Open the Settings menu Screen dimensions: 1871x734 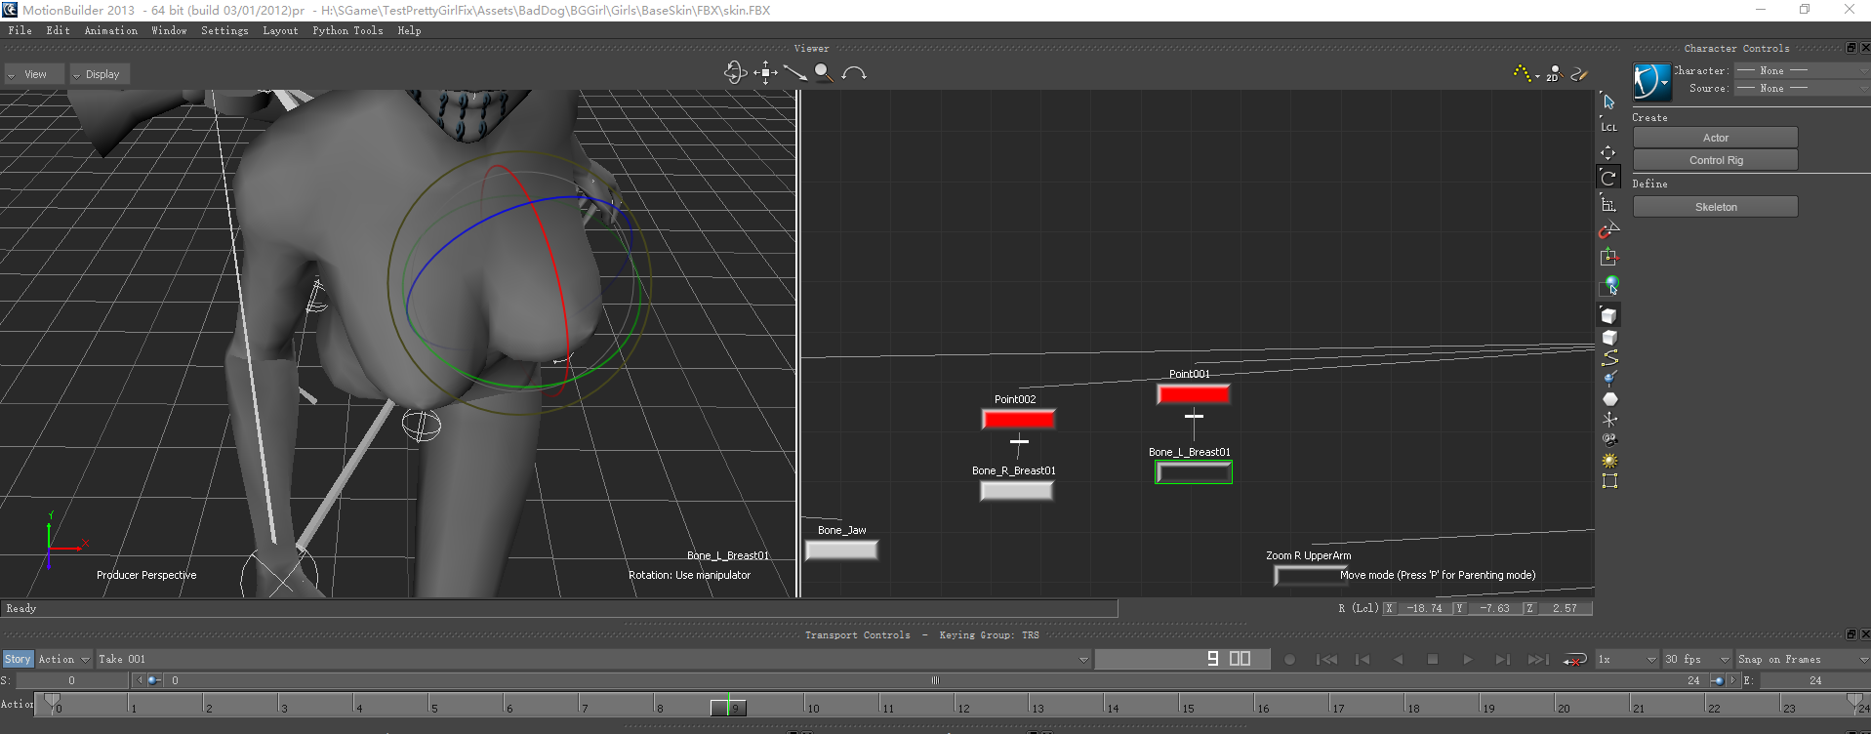(x=224, y=30)
